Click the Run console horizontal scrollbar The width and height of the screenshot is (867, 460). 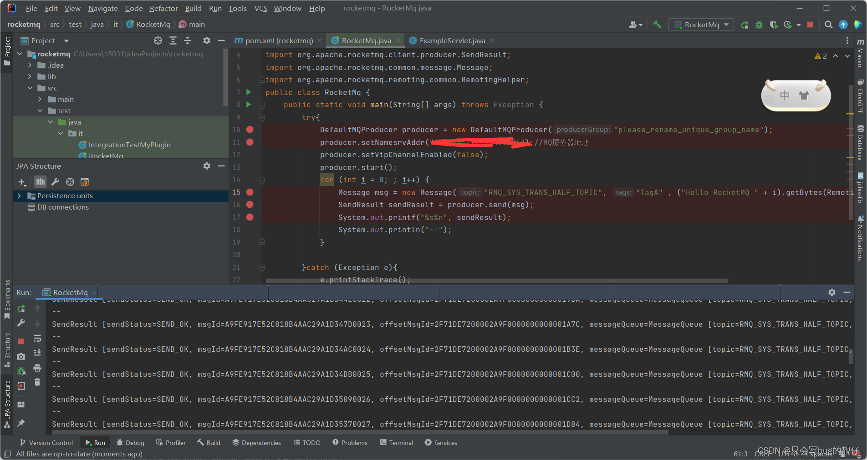tap(360, 432)
